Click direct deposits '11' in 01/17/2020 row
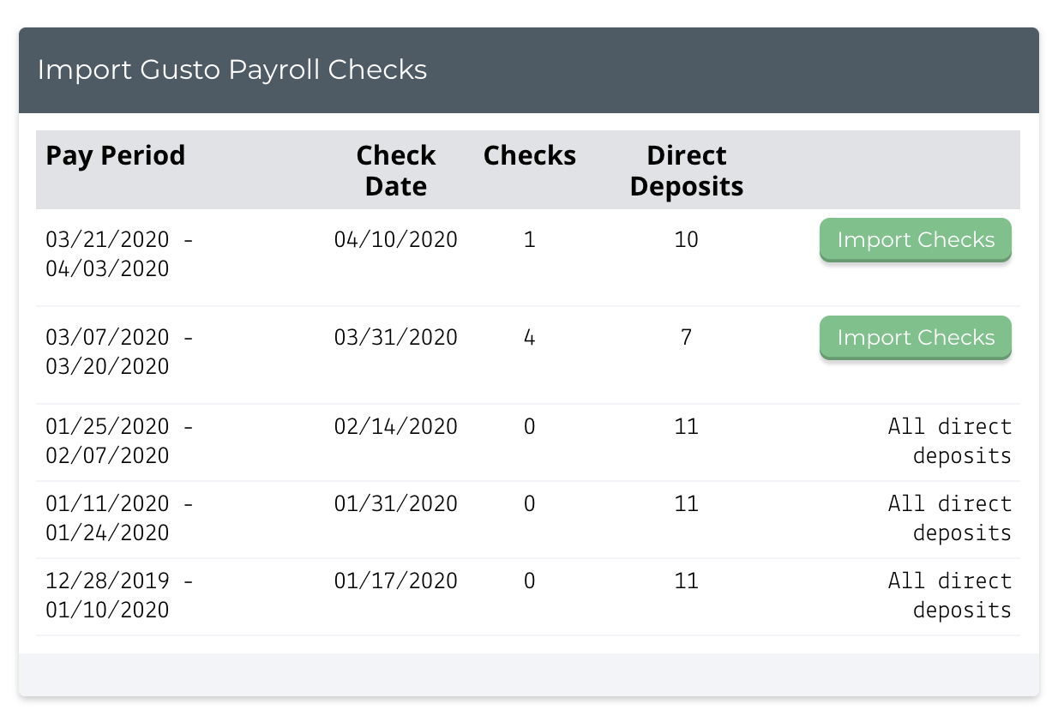The width and height of the screenshot is (1058, 722). pos(687,581)
